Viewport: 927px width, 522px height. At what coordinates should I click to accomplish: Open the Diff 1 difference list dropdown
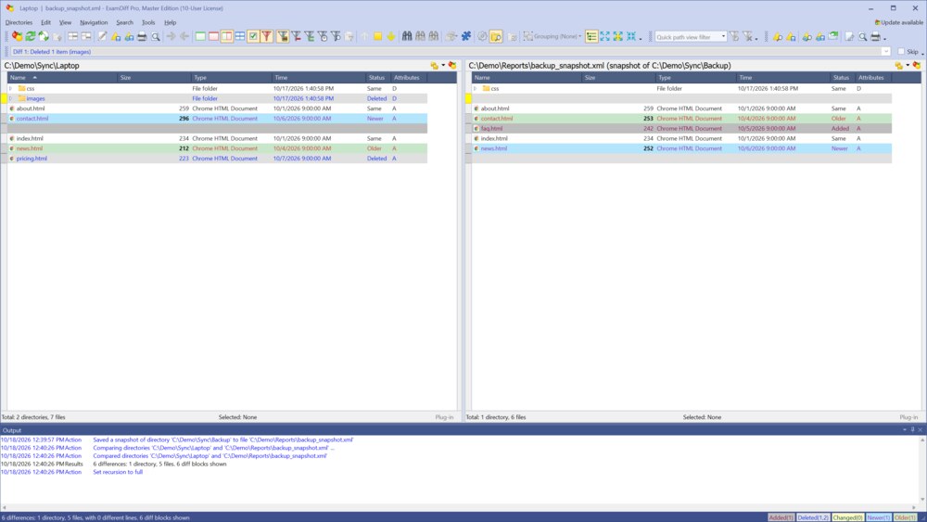[x=885, y=51]
